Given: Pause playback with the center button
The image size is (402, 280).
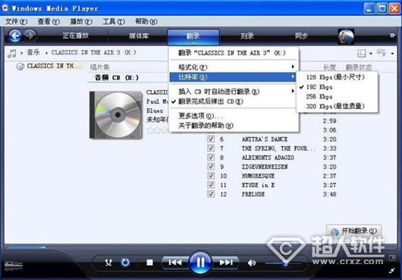Looking at the screenshot, I should (200, 263).
